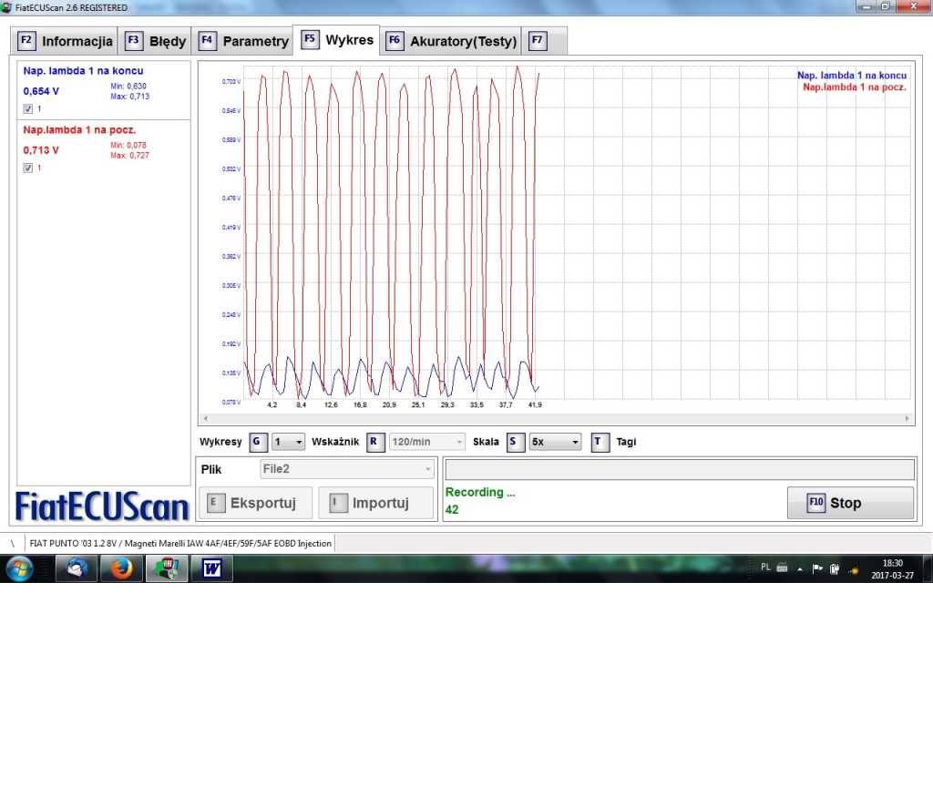The image size is (933, 787).
Task: Click the recording progress bar
Action: click(679, 469)
